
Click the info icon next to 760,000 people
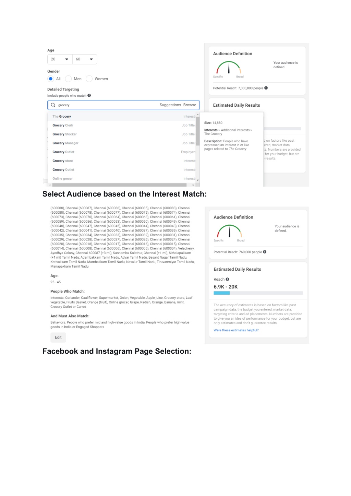265,252
